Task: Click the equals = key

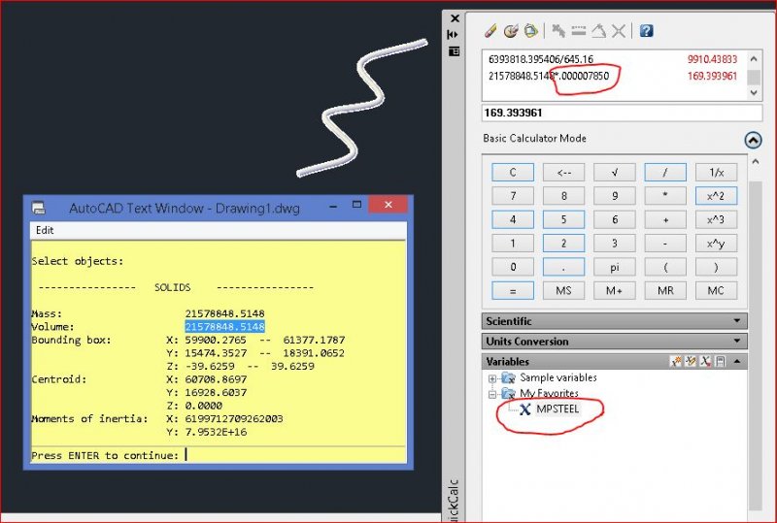Action: coord(513,291)
